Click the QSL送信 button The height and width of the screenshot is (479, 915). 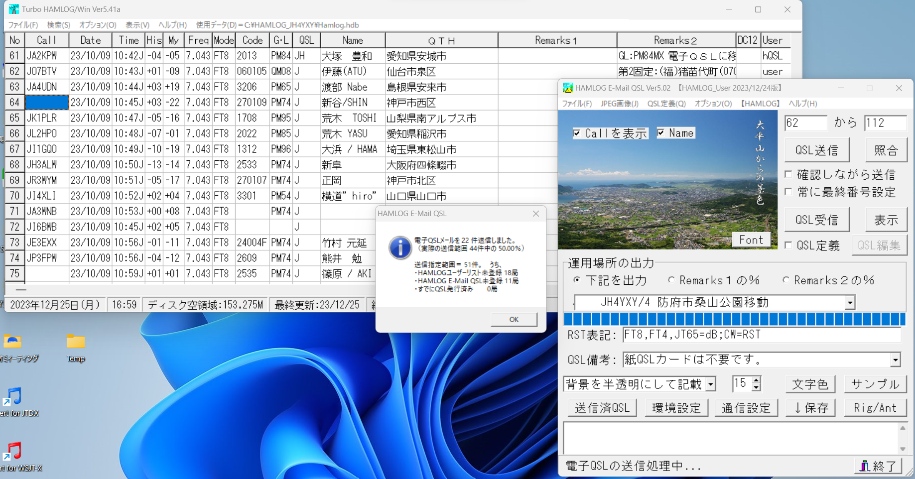[816, 150]
